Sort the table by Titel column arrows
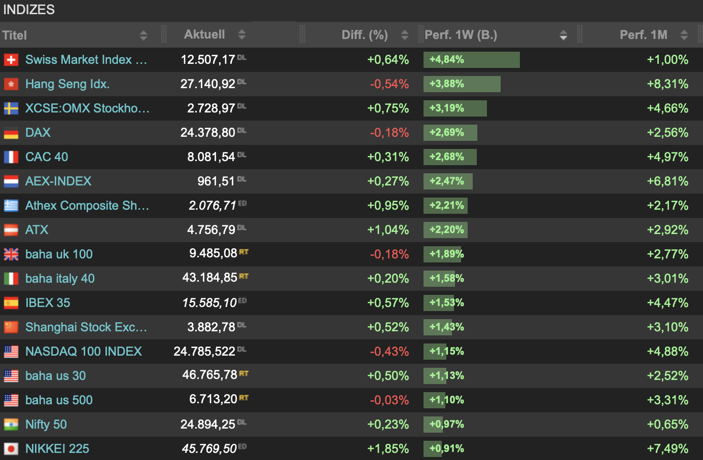This screenshot has width=703, height=460. (144, 35)
